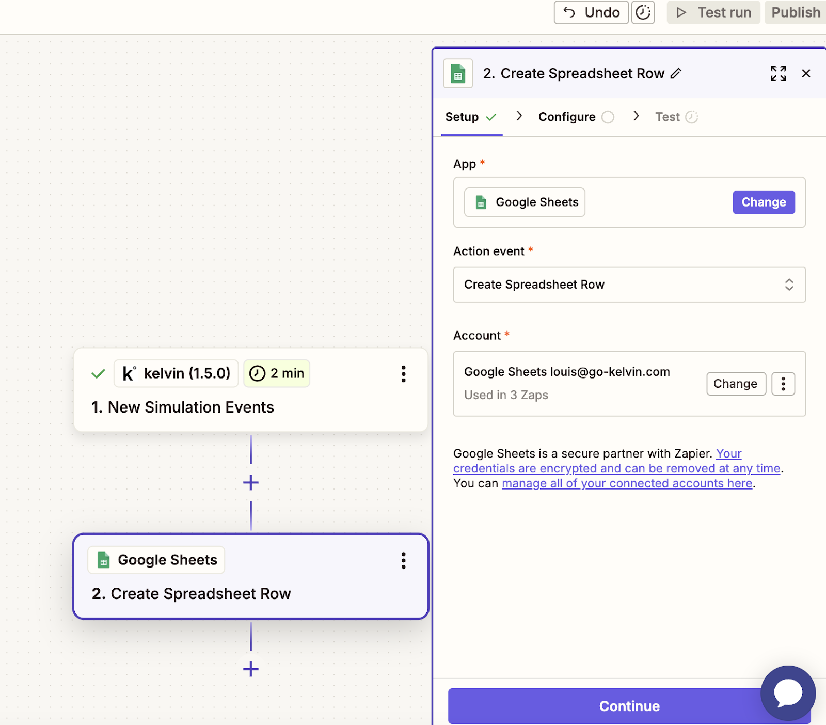Click the kelvin (1.5.0) app chip
This screenshot has width=826, height=725.
177,373
